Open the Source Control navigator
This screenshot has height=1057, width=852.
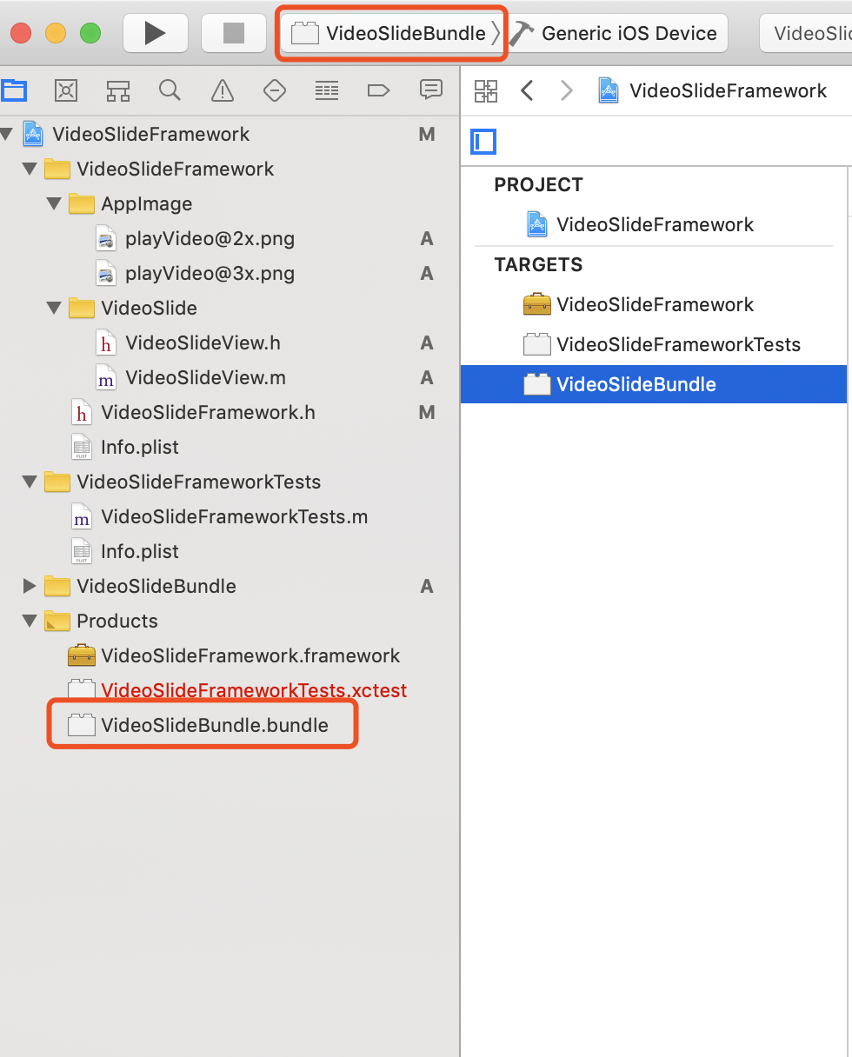tap(66, 90)
